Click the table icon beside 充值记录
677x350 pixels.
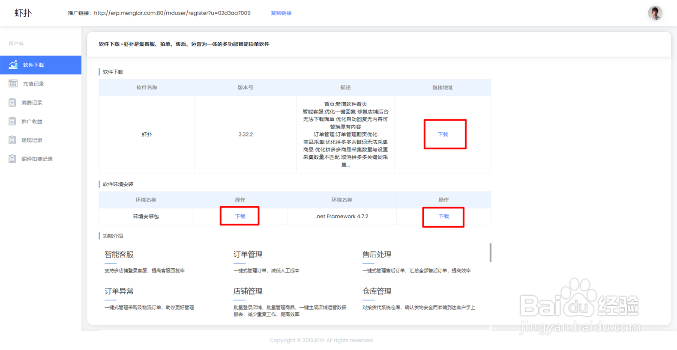[13, 83]
